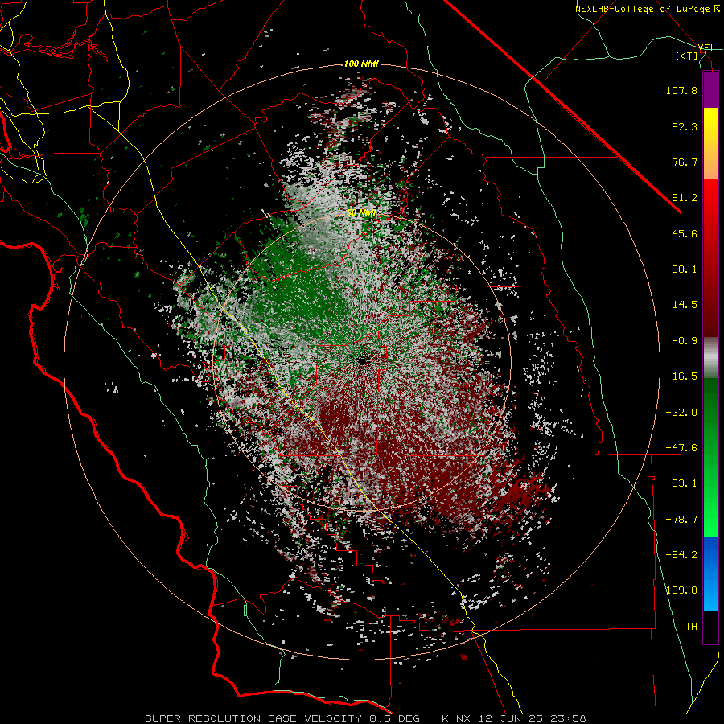Click the VEL legend title
Viewport: 724px width, 724px height.
(x=706, y=48)
